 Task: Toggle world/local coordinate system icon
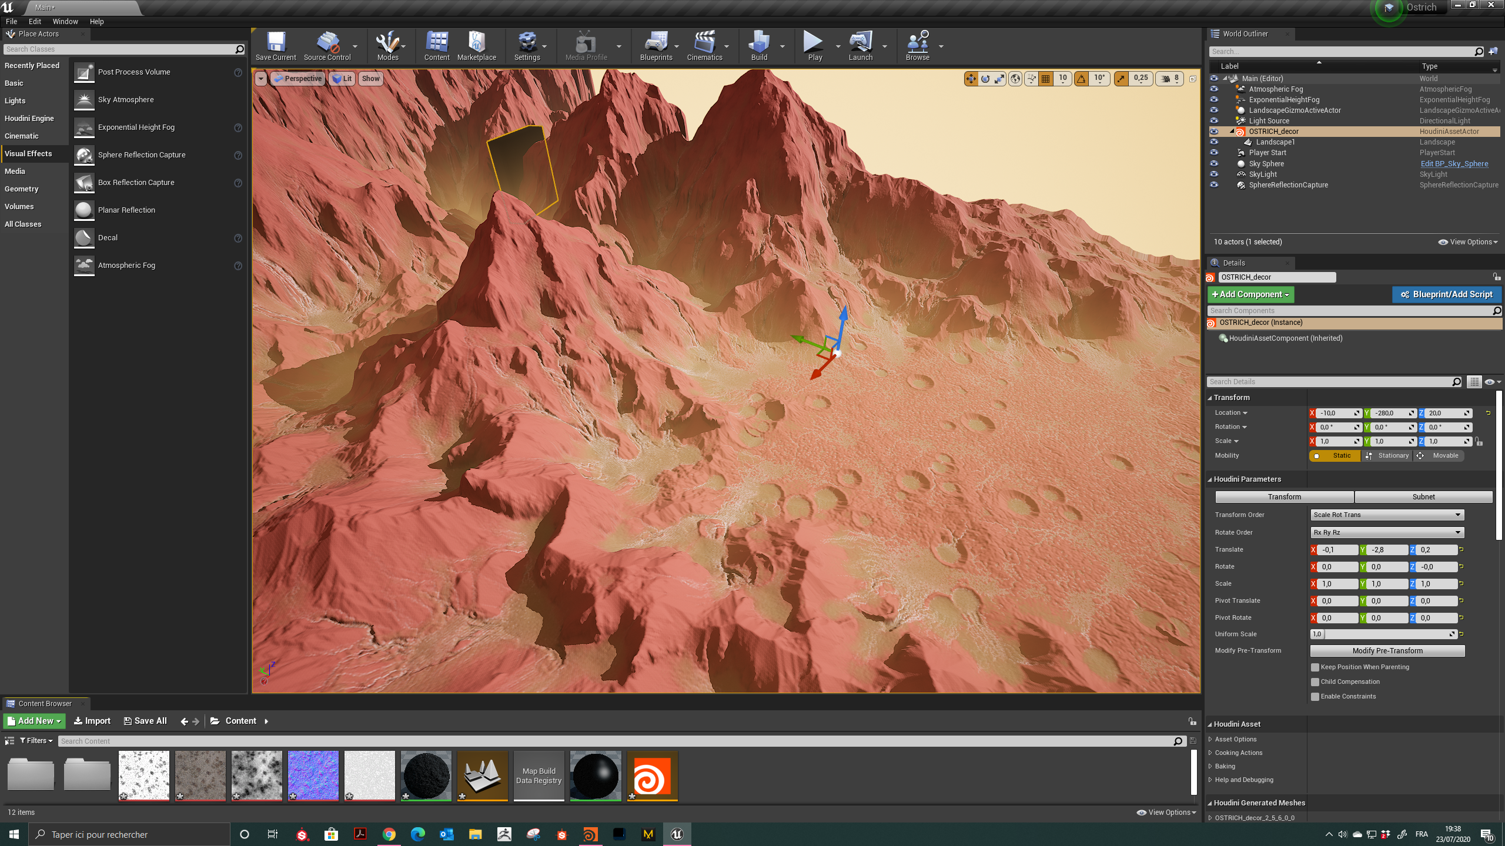pos(1015,79)
